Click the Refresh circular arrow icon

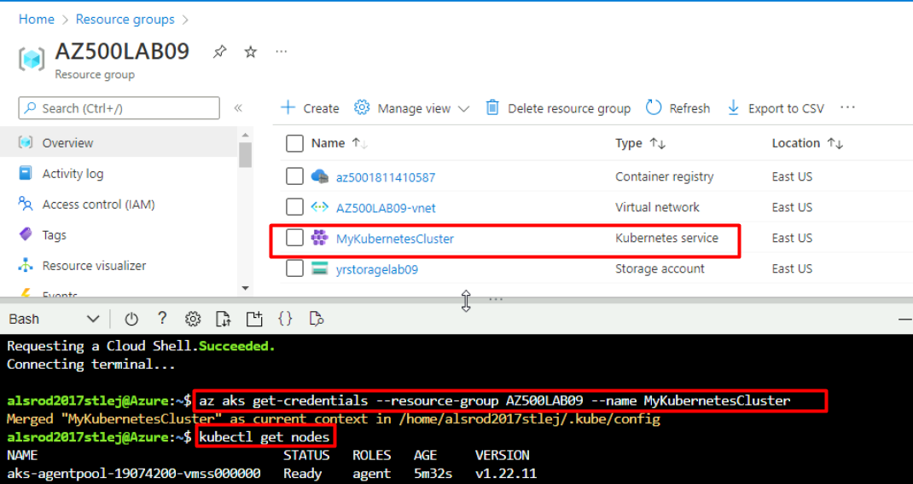coord(654,107)
